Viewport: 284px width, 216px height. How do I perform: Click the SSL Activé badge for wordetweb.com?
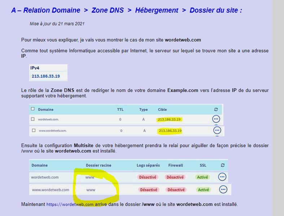[202, 177]
